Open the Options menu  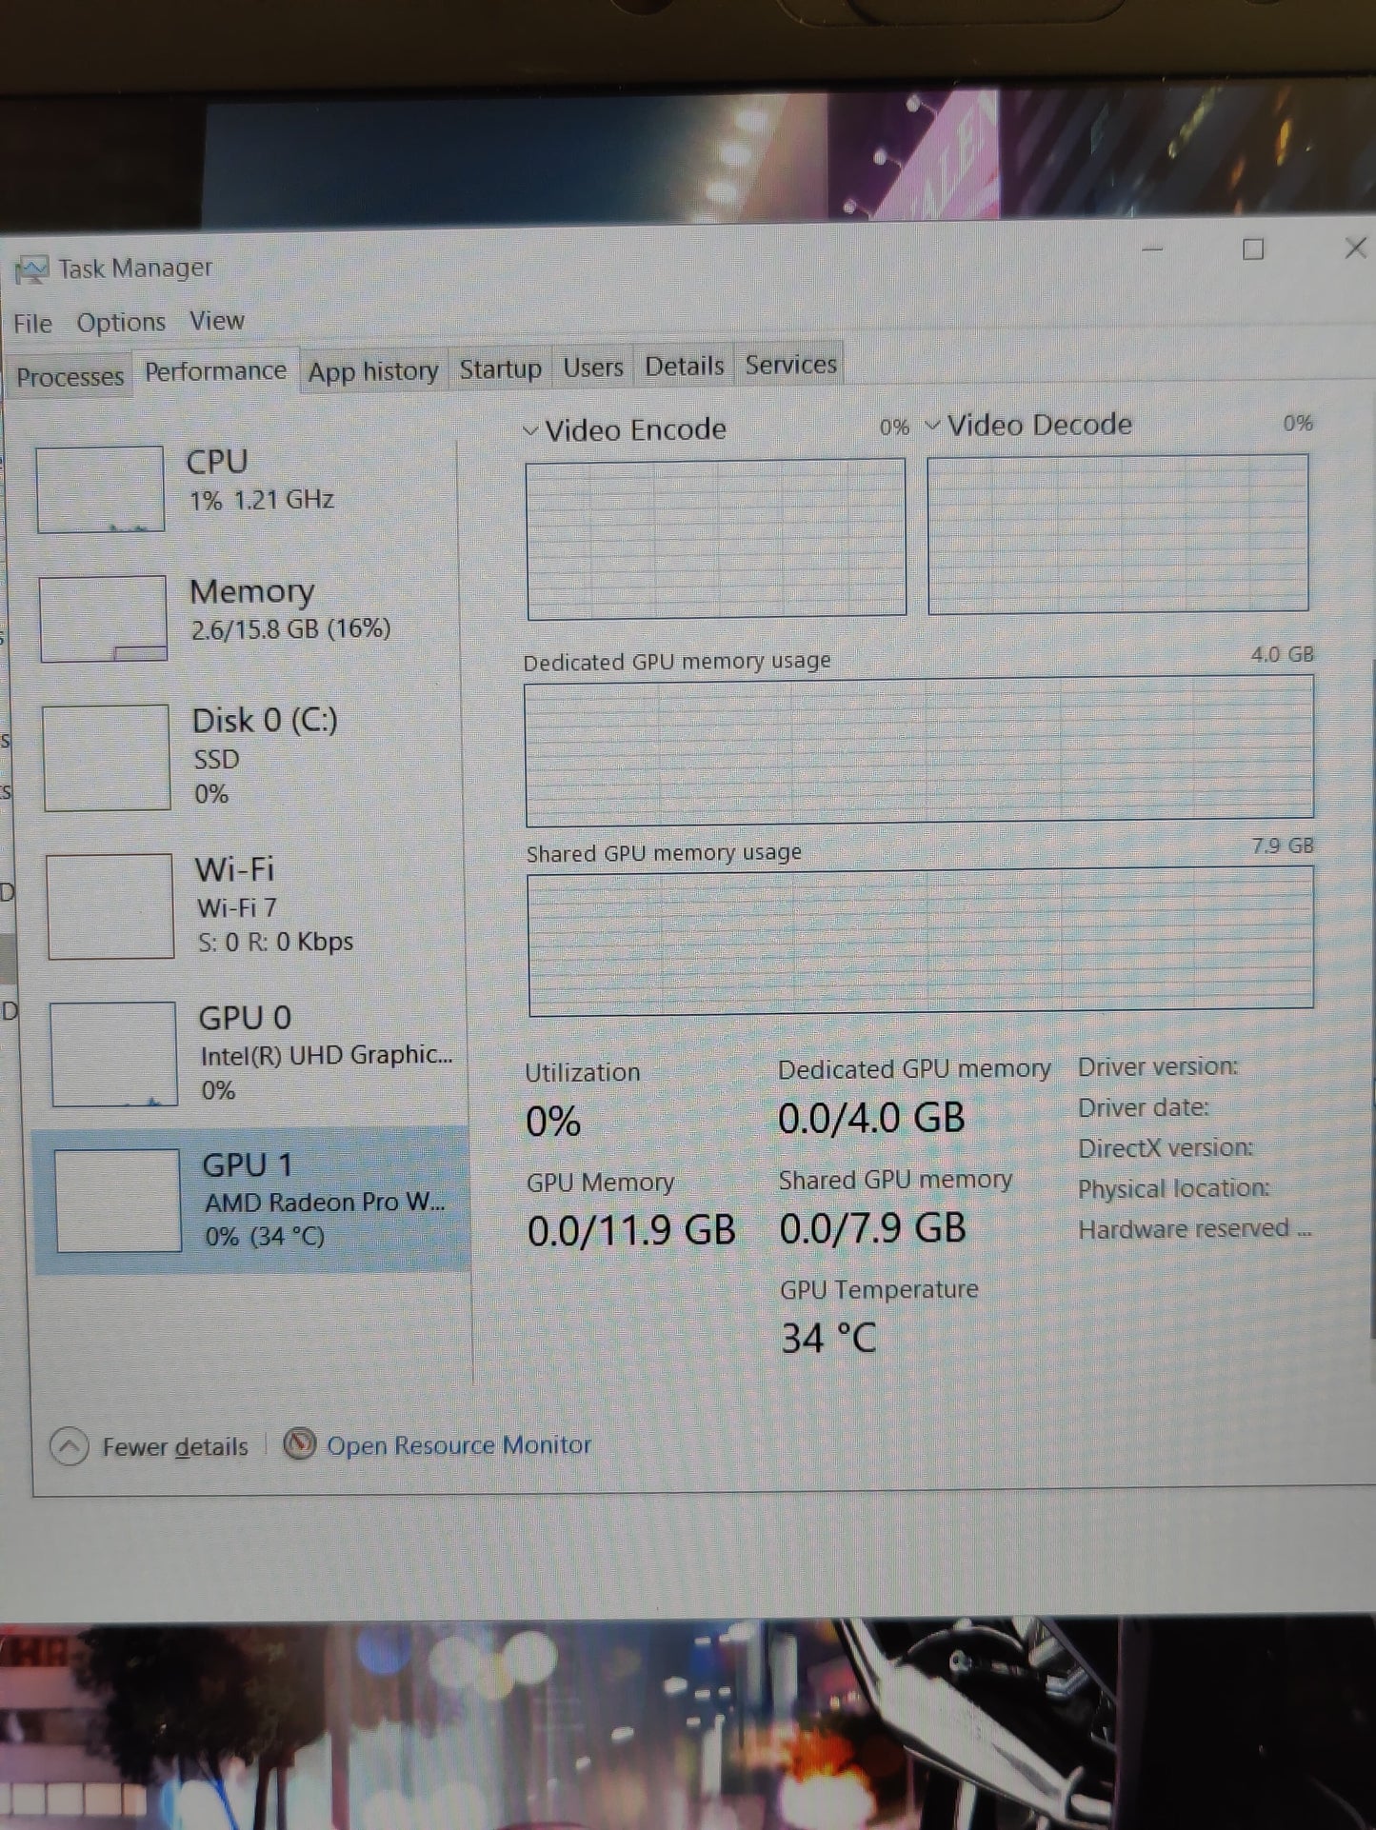click(x=121, y=323)
